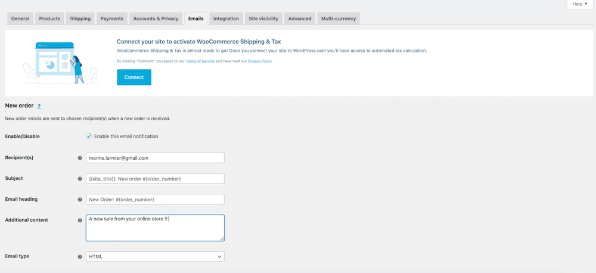Viewport: 596px width, 273px height.
Task: Open the Integration tab
Action: pyautogui.click(x=226, y=18)
